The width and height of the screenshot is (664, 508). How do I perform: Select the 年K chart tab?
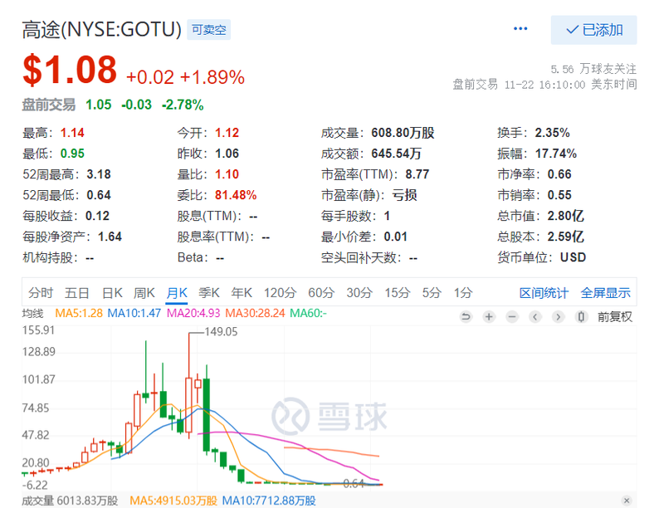242,293
